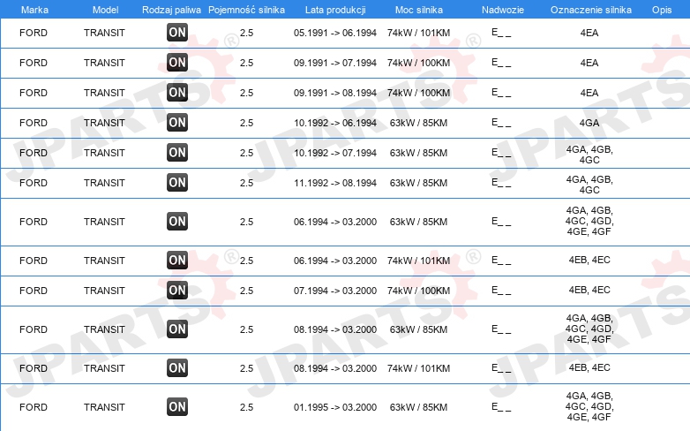The image size is (690, 431).
Task: Select engine codes 4GA through 4GF in the 01.1995 row
Action: (589, 406)
